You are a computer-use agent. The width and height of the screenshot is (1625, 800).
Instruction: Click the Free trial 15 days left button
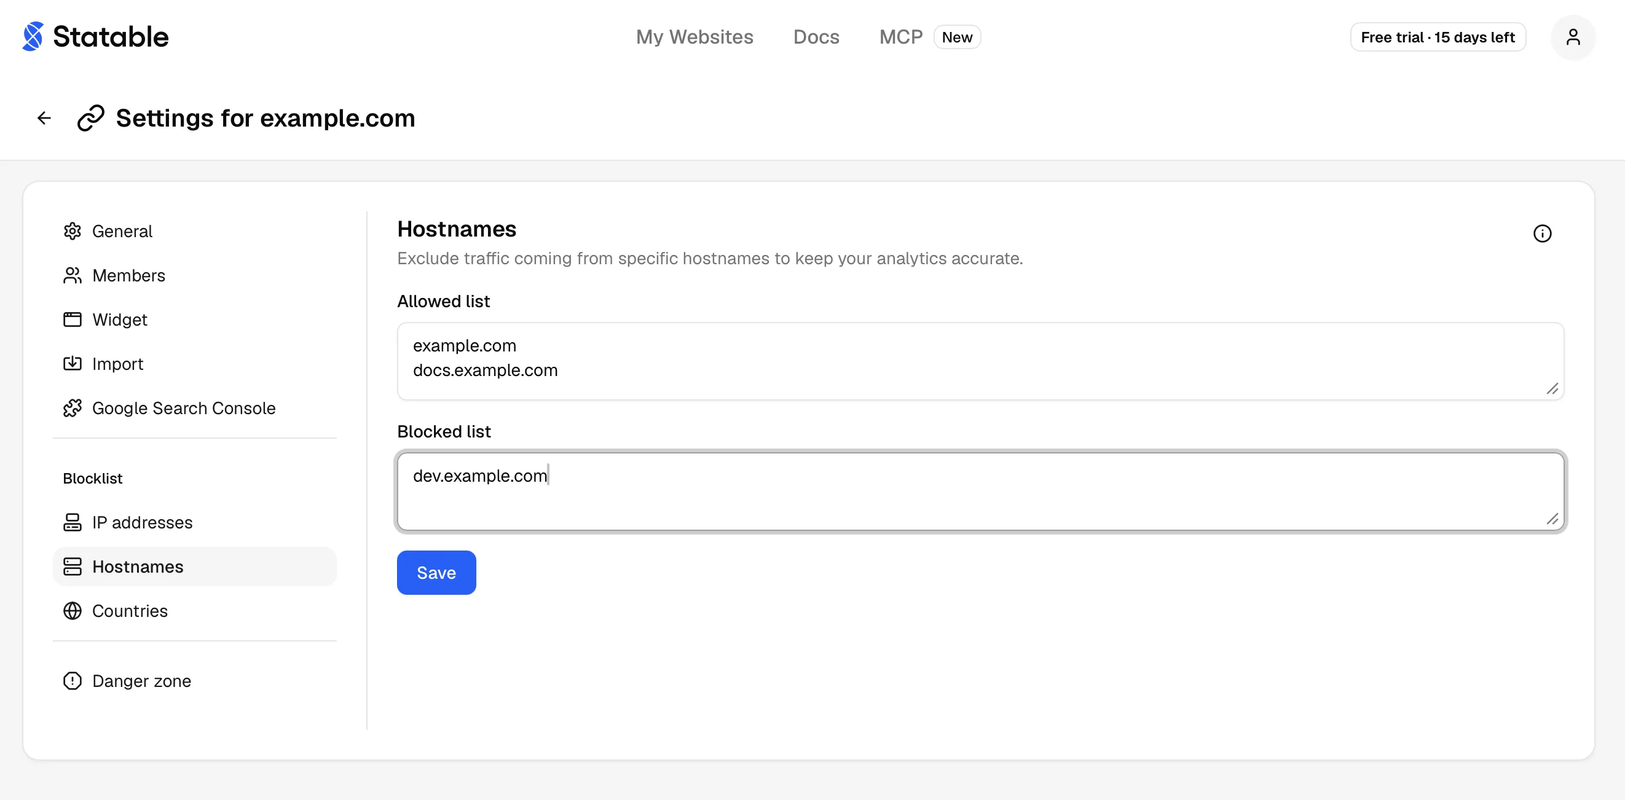(1438, 37)
